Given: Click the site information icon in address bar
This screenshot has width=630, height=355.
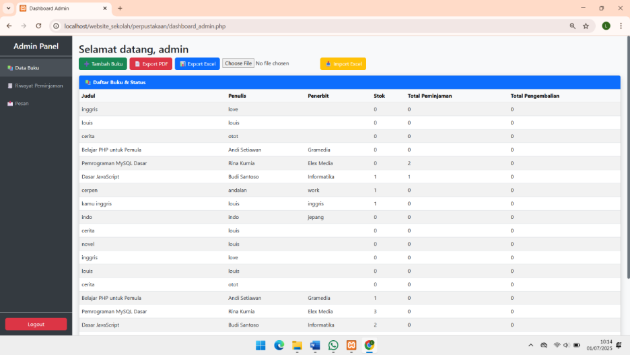Looking at the screenshot, I should tap(57, 26).
